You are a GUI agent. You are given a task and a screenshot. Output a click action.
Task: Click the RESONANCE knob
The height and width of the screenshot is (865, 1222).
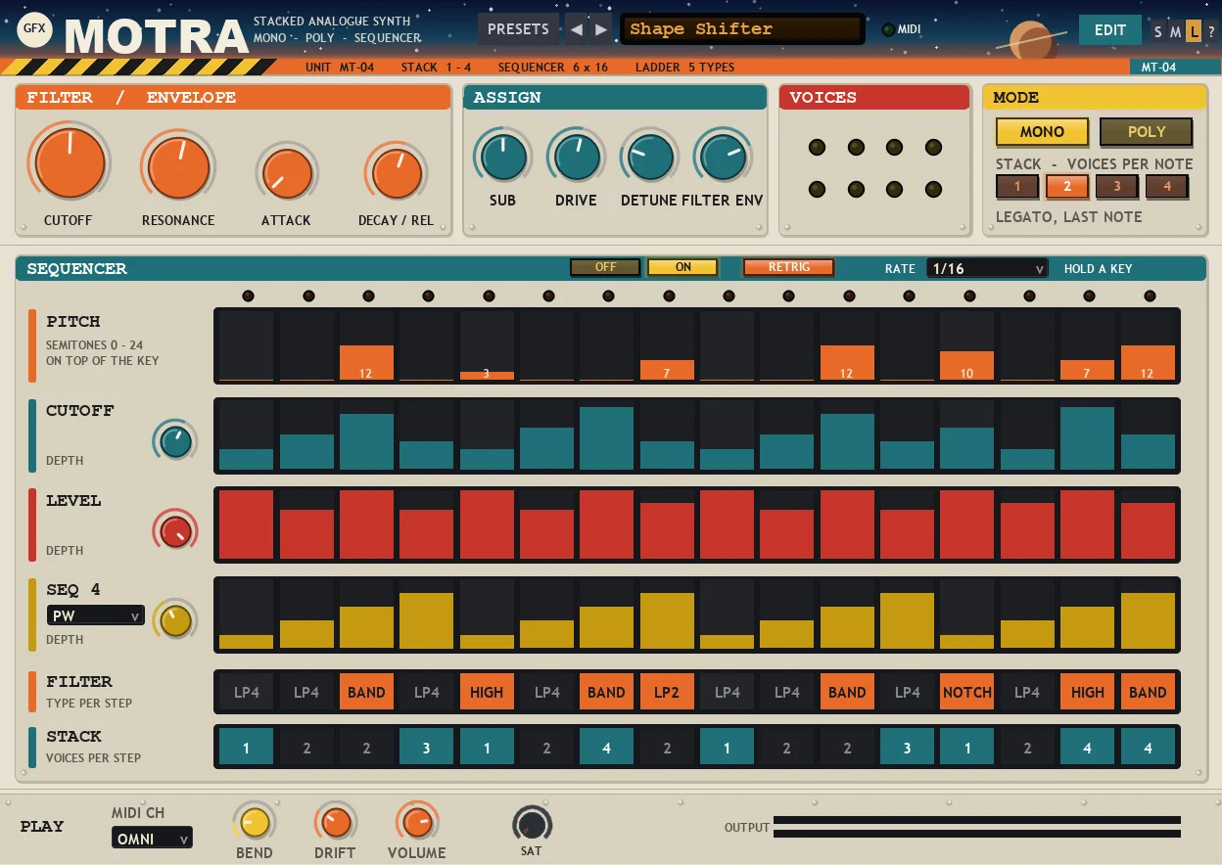pyautogui.click(x=179, y=167)
